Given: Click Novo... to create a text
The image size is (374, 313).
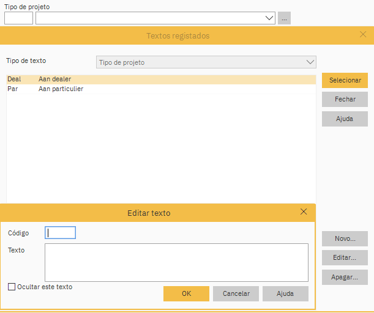Looking at the screenshot, I should (345, 238).
